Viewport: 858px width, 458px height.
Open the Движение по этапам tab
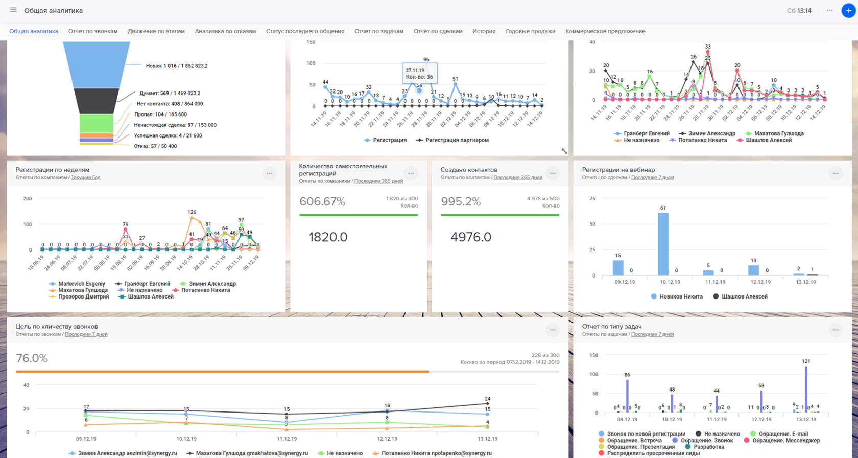click(156, 31)
